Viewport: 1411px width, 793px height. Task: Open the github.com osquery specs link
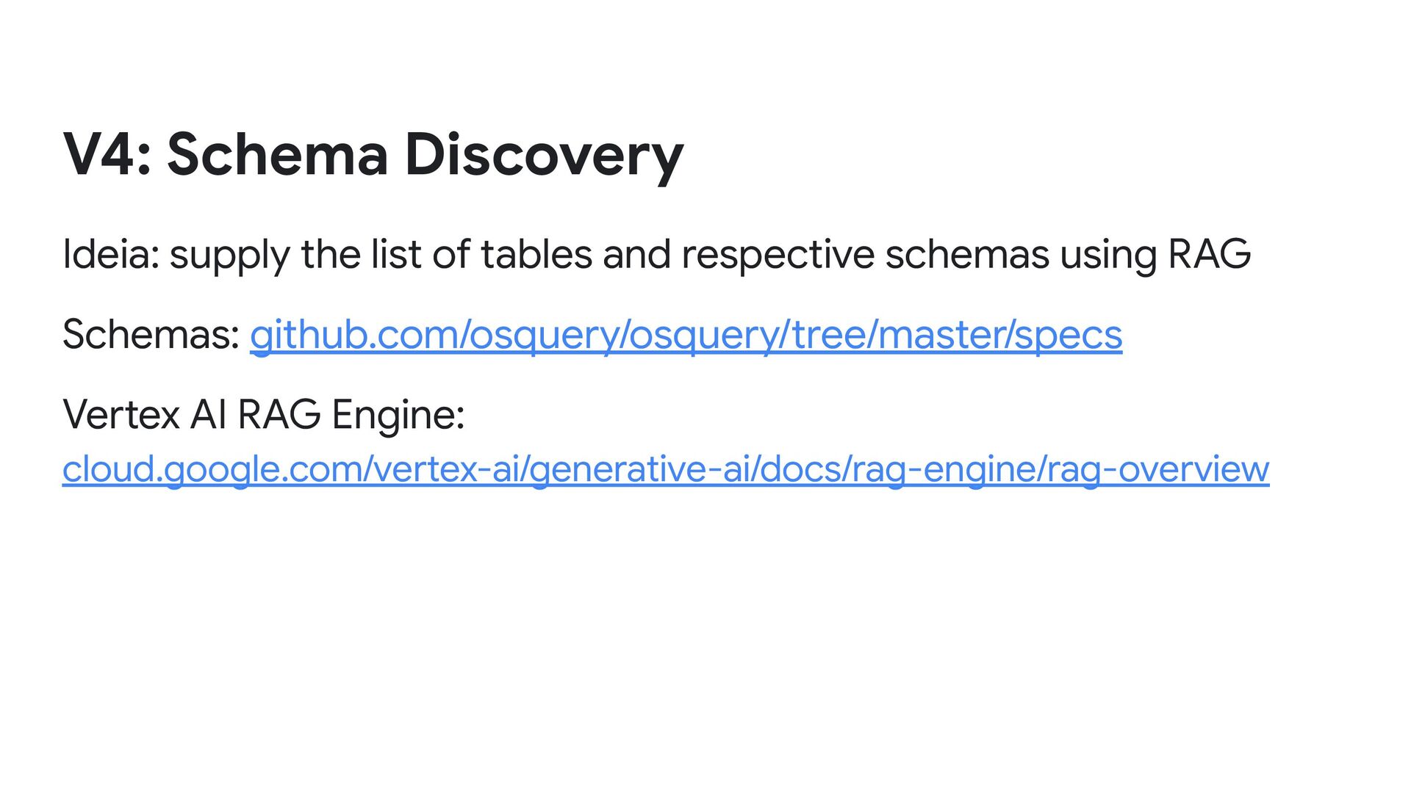[x=686, y=335]
